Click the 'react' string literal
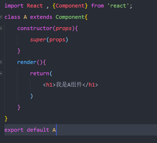 118,6
